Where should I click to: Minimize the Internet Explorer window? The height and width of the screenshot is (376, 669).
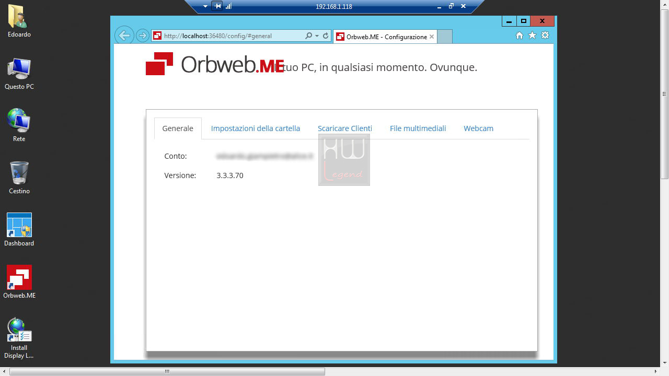coord(509,21)
